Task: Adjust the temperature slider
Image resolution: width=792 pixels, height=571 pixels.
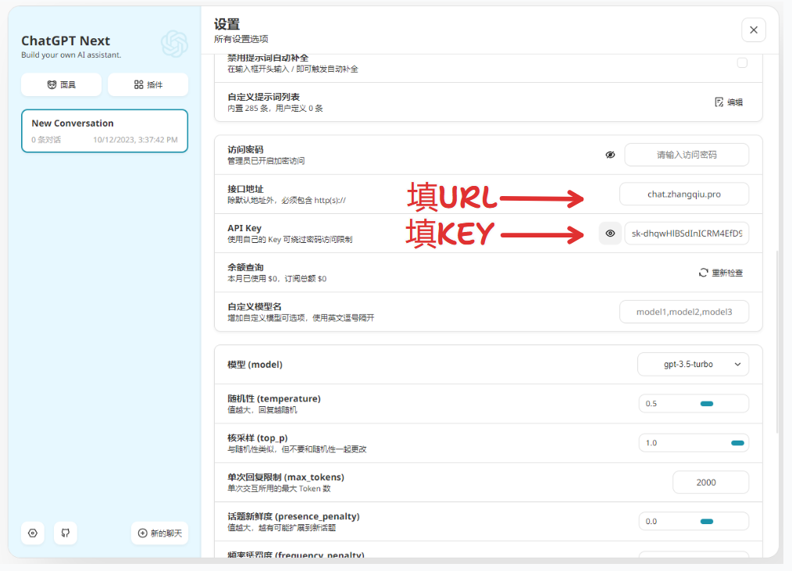Action: point(706,404)
